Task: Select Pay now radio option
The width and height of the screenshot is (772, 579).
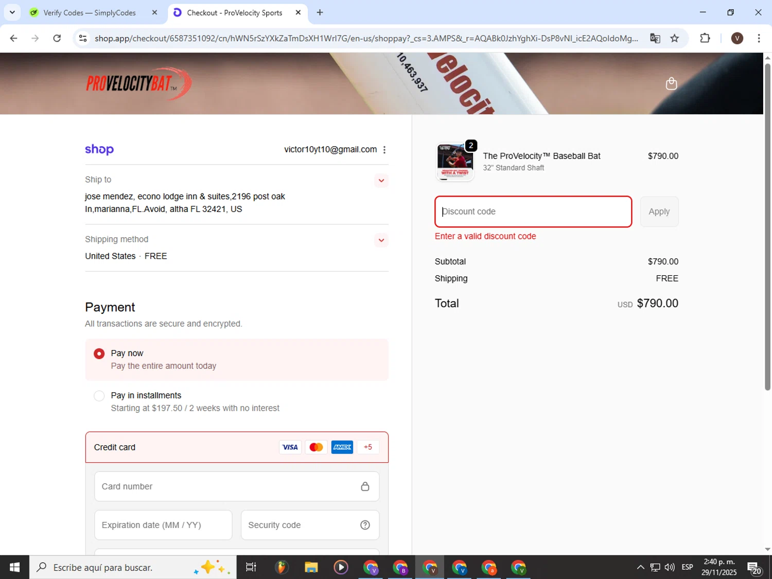Action: [99, 354]
